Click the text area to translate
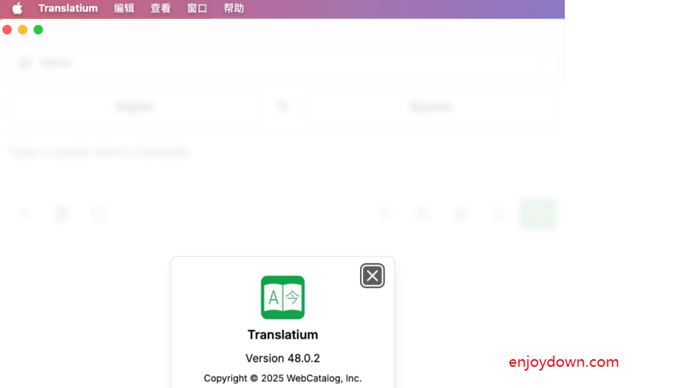Image resolution: width=680 pixels, height=388 pixels. [x=282, y=164]
